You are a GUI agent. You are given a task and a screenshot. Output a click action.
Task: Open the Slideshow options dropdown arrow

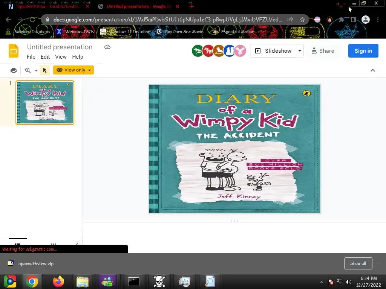coord(300,51)
